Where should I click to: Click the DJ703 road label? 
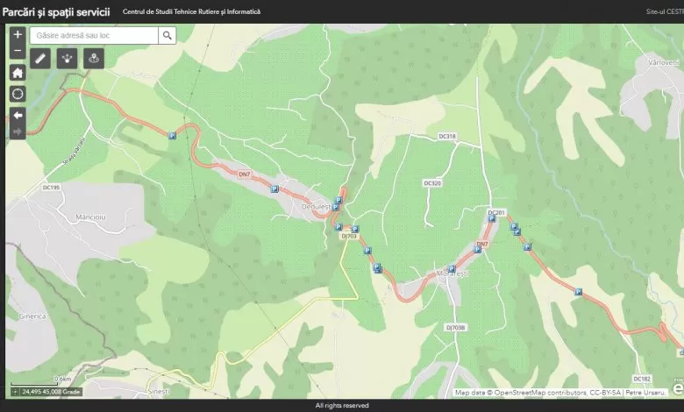click(349, 236)
